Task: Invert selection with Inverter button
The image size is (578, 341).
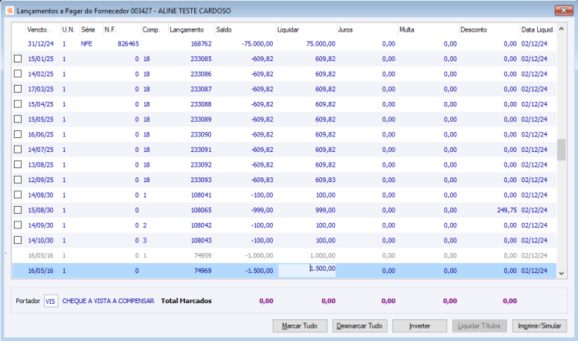Action: [419, 326]
